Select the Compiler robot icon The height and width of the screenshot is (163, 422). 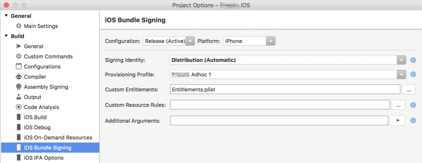coord(18,77)
